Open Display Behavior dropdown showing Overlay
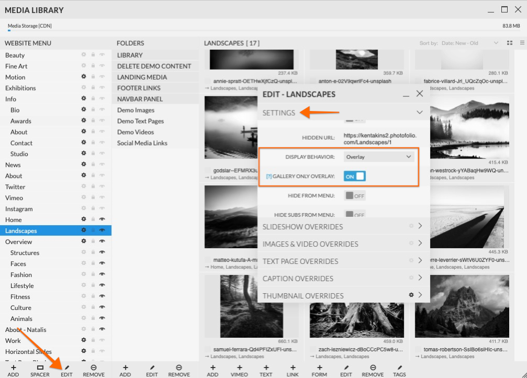The image size is (527, 378). [379, 157]
